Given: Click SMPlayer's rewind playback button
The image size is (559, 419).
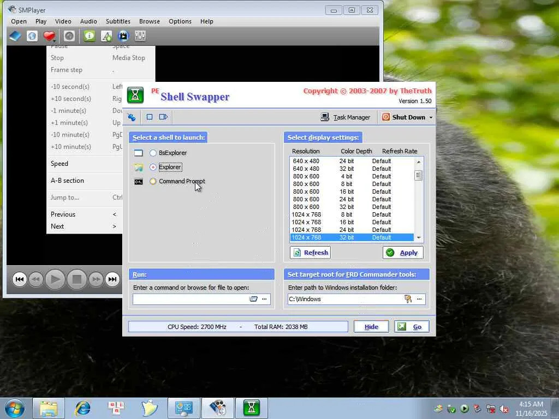Looking at the screenshot, I should point(35,279).
